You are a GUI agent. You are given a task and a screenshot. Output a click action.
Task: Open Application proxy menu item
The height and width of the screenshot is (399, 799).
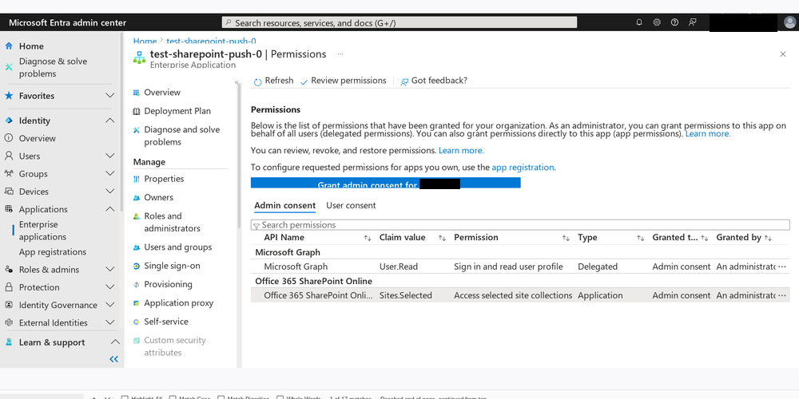click(178, 302)
